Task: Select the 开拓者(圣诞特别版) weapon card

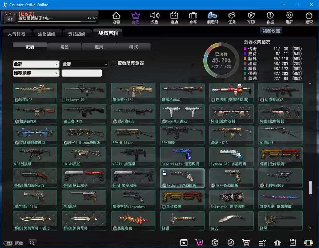Action: [x=231, y=92]
